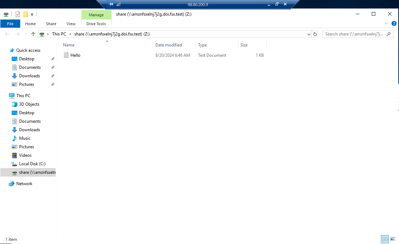The image size is (399, 244).
Task: Click share drive segment in address breadcrumb
Action: [112, 34]
